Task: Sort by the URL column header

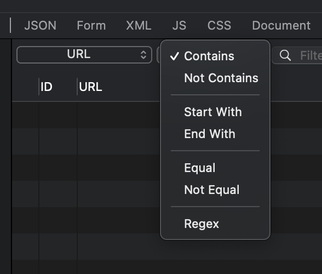Action: pyautogui.click(x=90, y=87)
